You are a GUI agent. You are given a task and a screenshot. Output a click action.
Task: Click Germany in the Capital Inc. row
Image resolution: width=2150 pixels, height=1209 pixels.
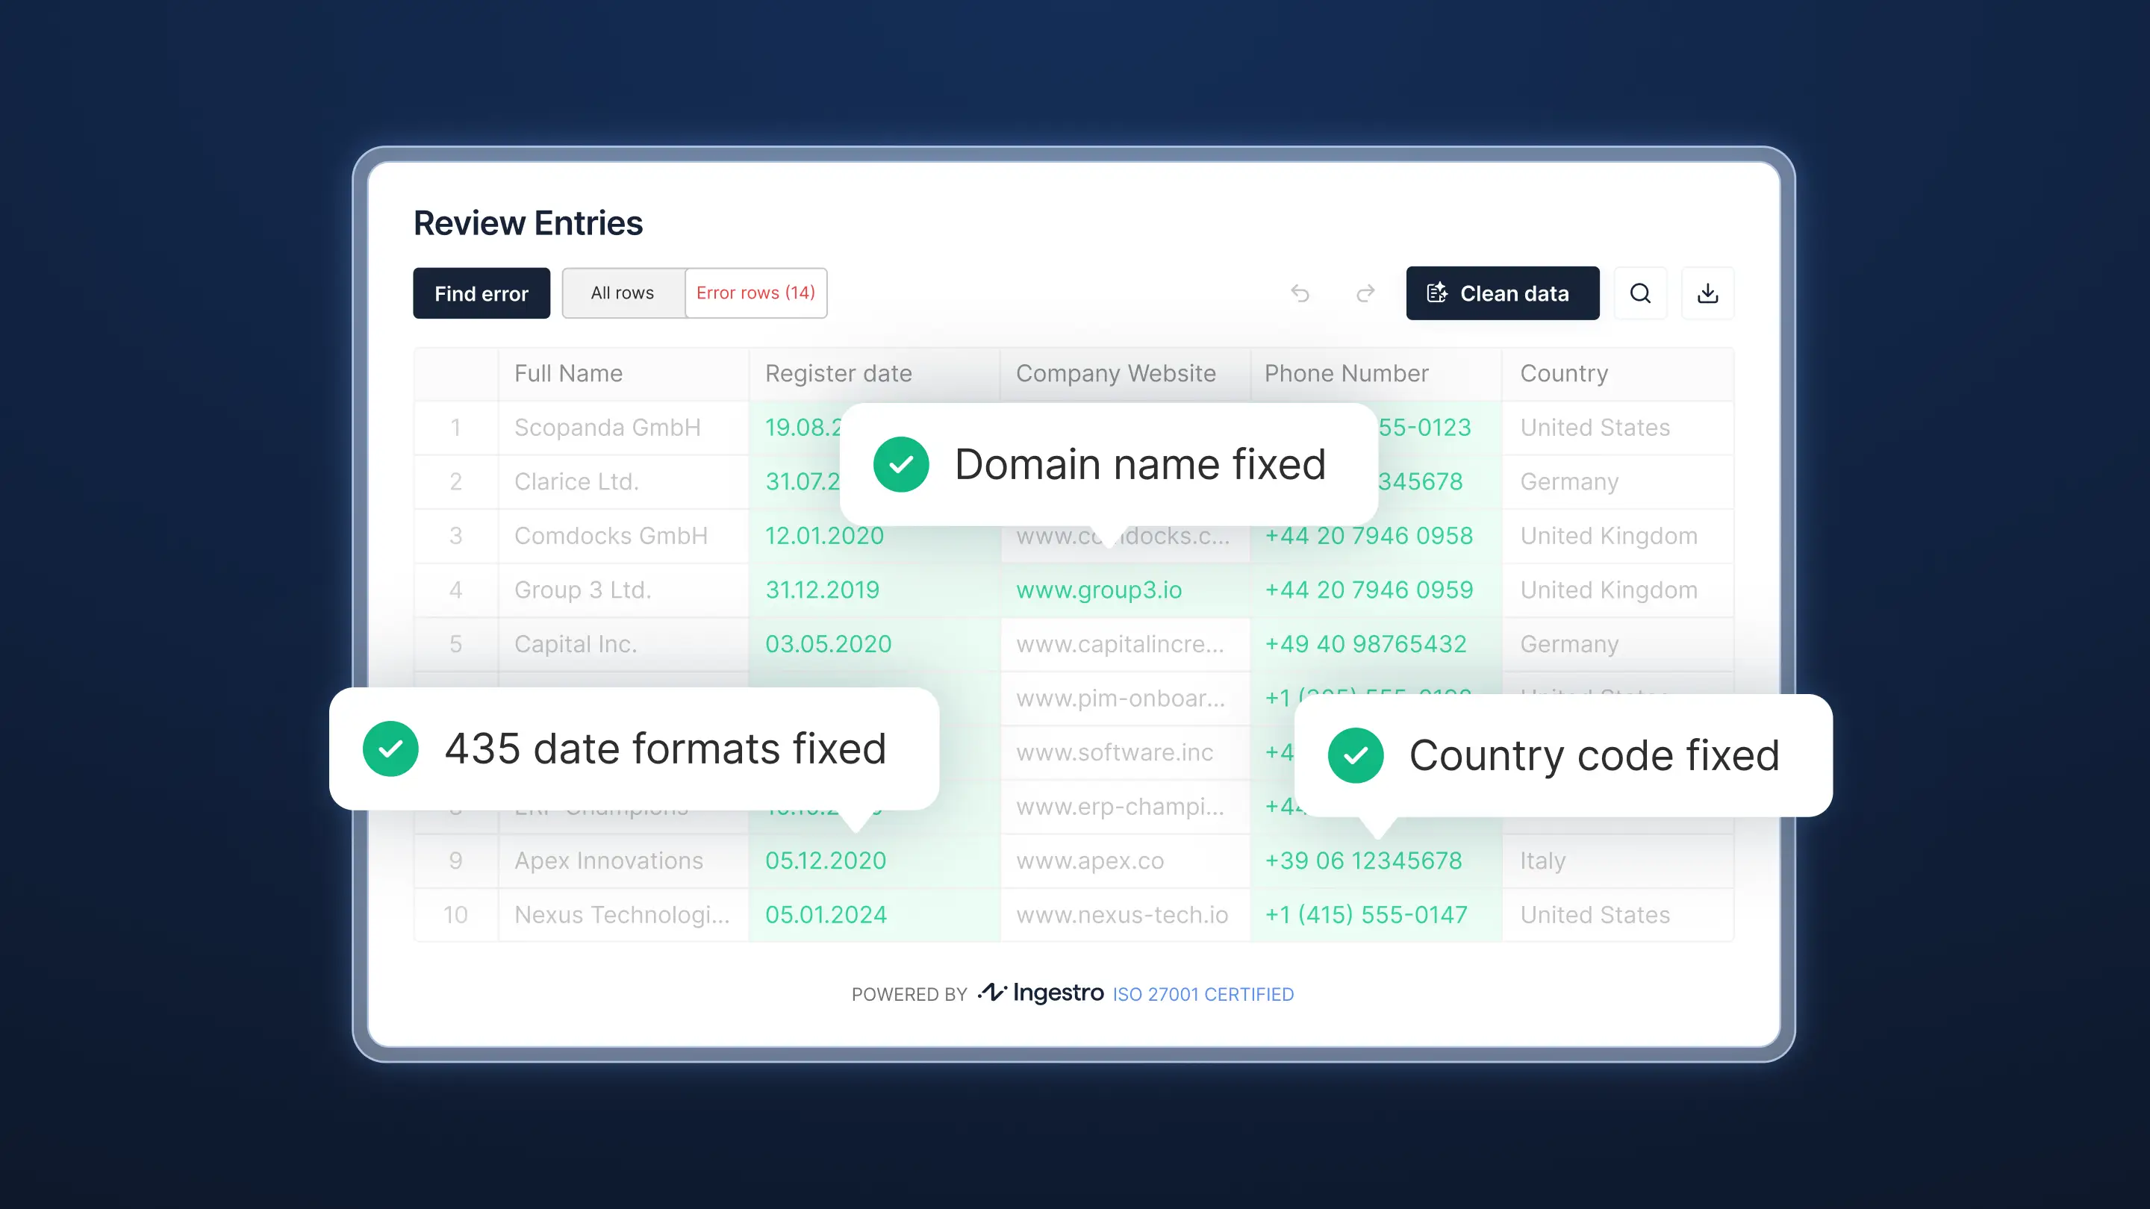tap(1618, 644)
